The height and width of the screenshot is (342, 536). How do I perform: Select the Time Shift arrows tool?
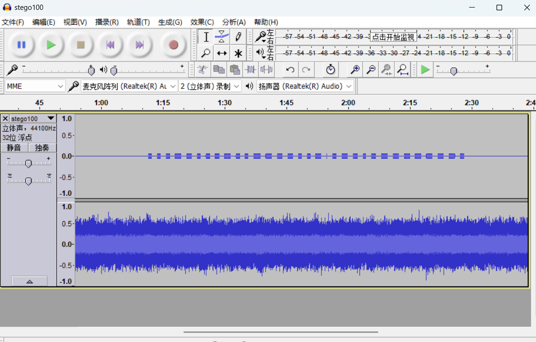pos(222,53)
